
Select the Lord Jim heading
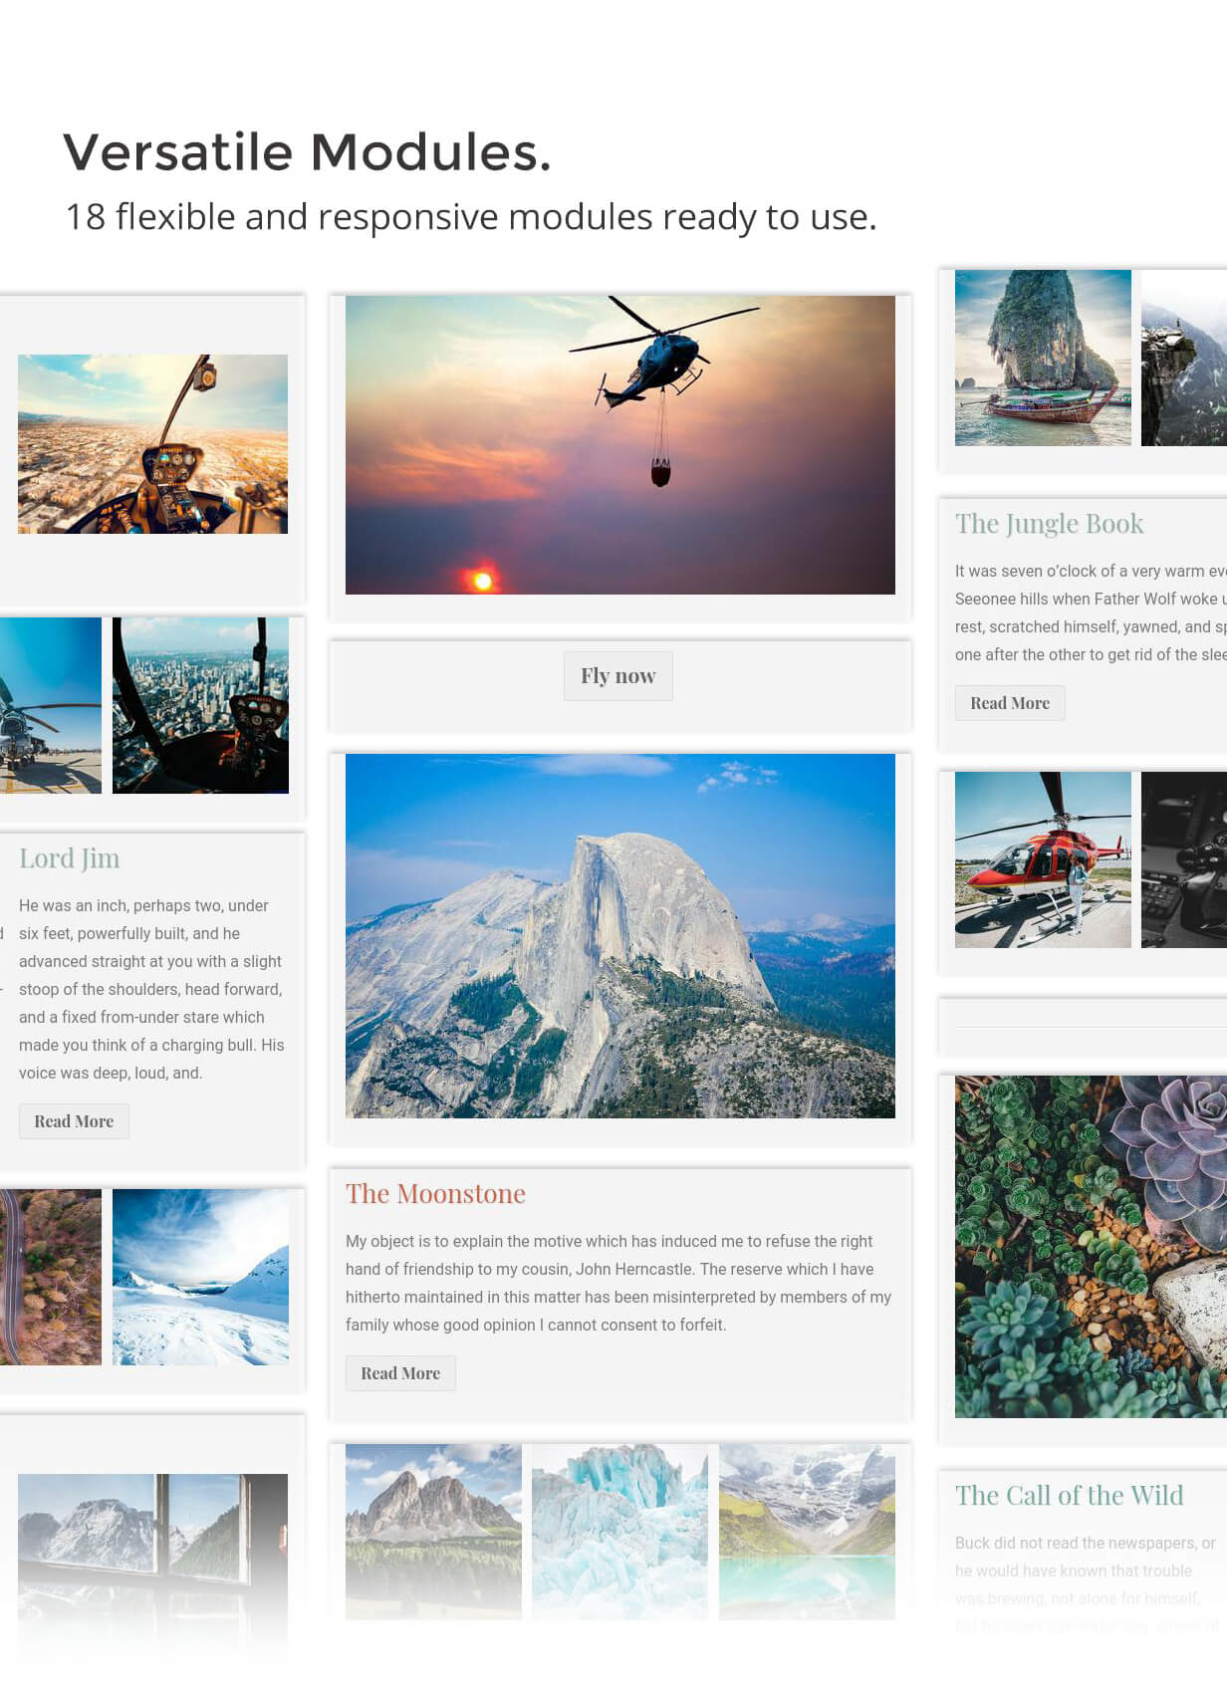click(x=70, y=858)
